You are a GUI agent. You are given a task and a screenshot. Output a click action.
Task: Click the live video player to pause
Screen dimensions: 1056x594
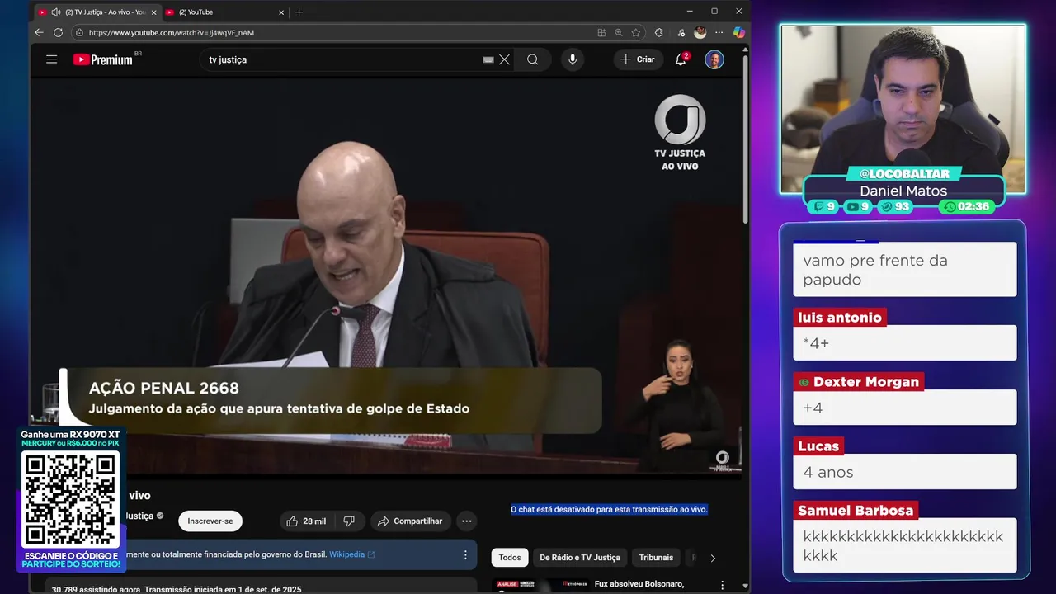pyautogui.click(x=386, y=275)
